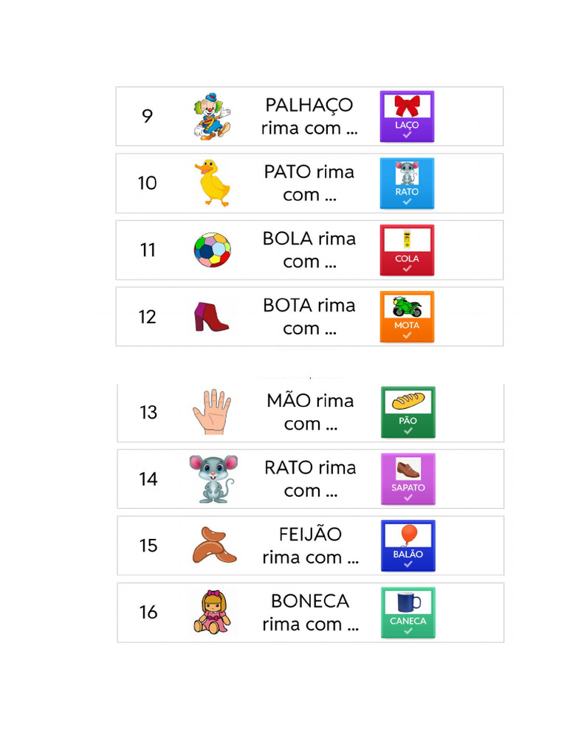The width and height of the screenshot is (567, 756).
Task: Click the blue BALÃO answer card
Action: point(408,546)
